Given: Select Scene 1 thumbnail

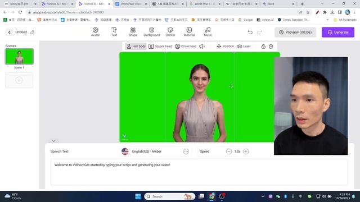Looking at the screenshot, I should (x=19, y=56).
